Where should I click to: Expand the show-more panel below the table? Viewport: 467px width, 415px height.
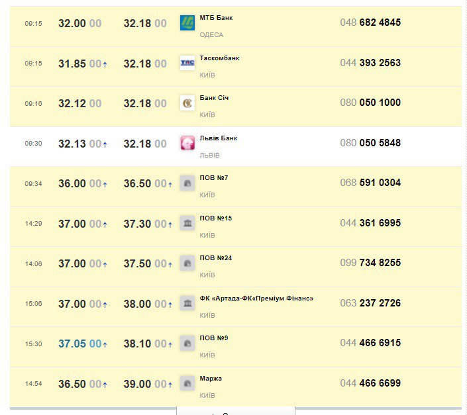click(x=235, y=411)
